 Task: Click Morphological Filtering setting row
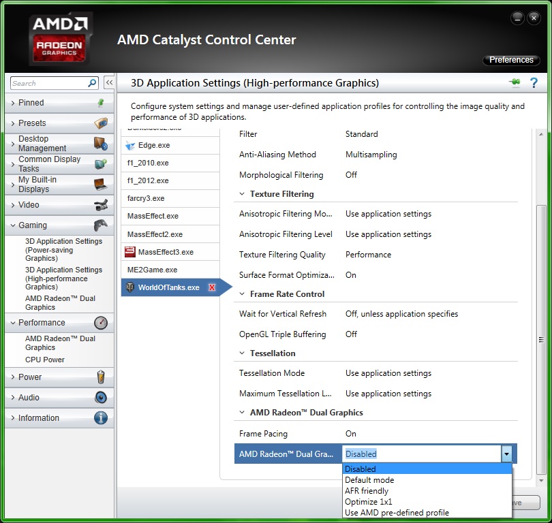(376, 175)
